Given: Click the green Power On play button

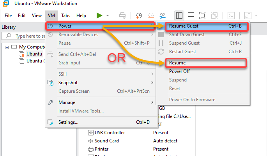Looking at the screenshot, I should pyautogui.click(x=99, y=16).
